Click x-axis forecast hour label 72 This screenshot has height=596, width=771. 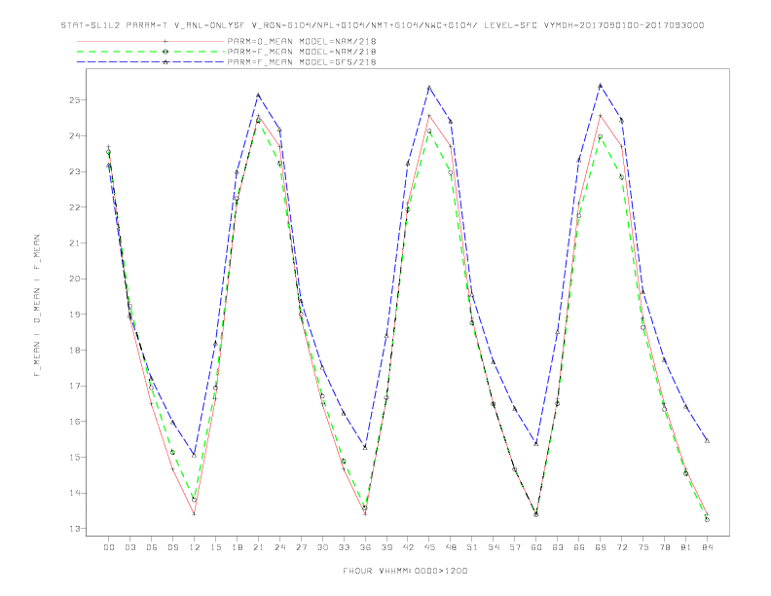(x=621, y=547)
